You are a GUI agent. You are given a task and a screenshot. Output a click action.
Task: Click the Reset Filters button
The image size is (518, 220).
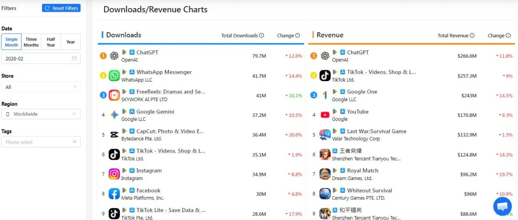(x=61, y=8)
